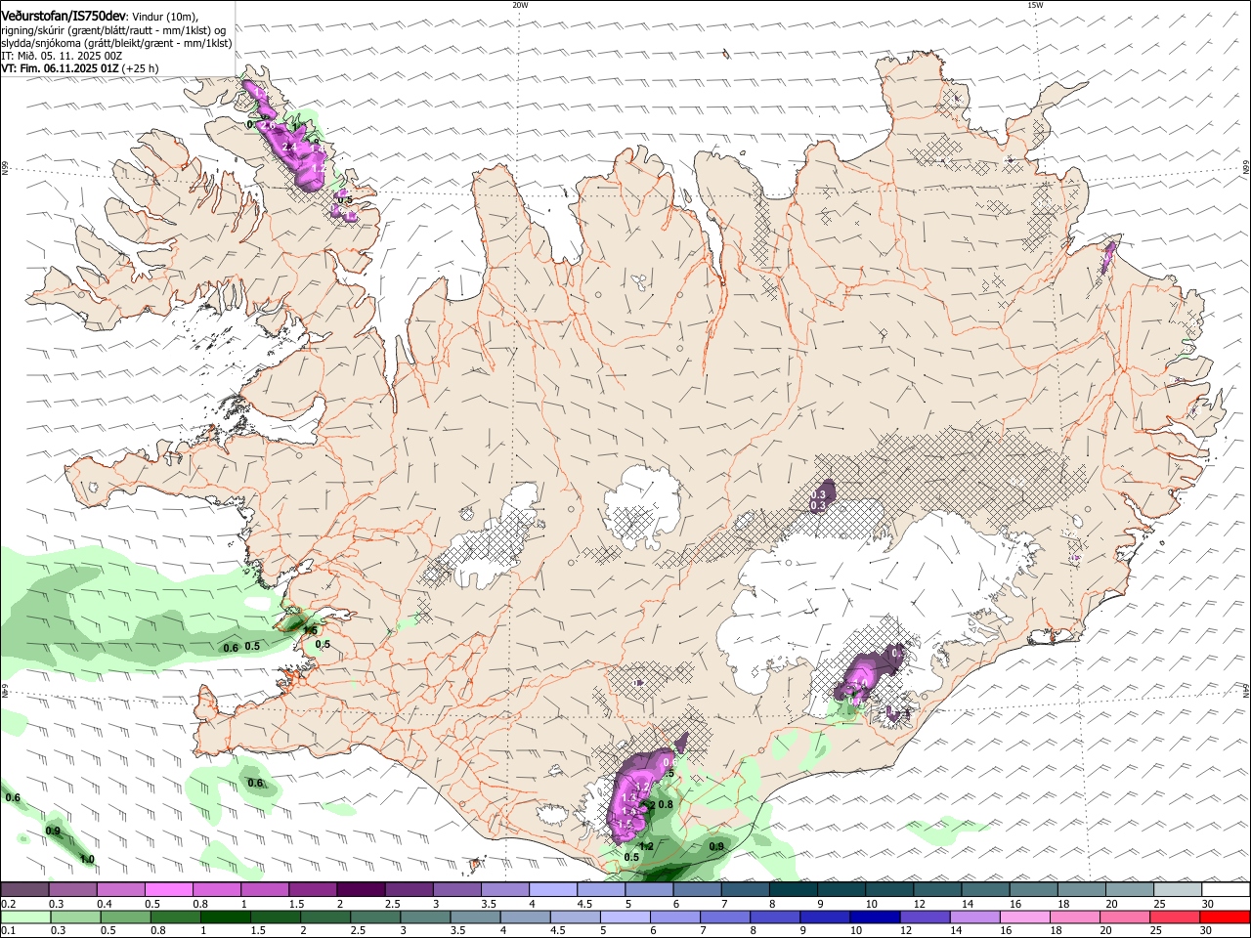
Task: Pick the deep blue 10 rain legend swatch
Action: coord(875,917)
